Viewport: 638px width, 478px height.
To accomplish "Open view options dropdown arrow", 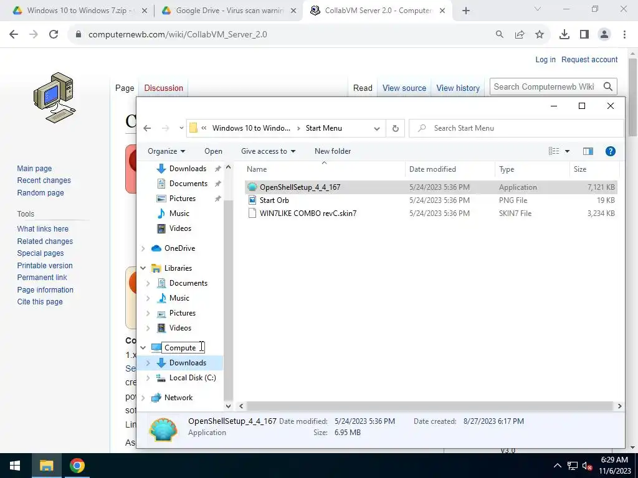I will pos(567,151).
